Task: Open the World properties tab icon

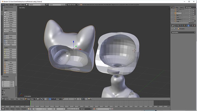Action: click(182, 26)
